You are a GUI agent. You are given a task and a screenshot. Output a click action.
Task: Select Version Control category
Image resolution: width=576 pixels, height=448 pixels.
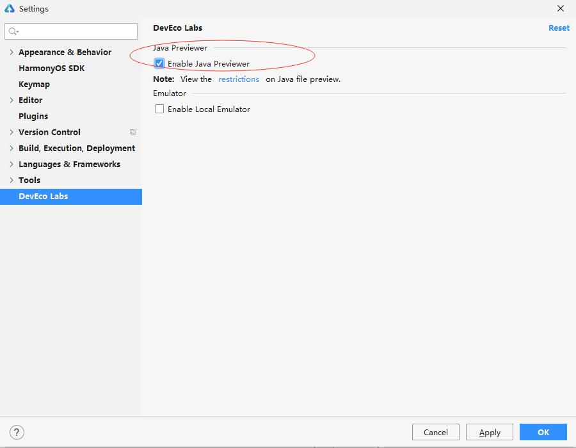[x=49, y=132]
